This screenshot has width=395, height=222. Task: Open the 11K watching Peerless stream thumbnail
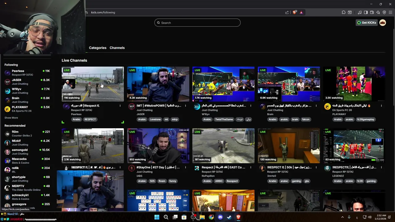pos(93,84)
